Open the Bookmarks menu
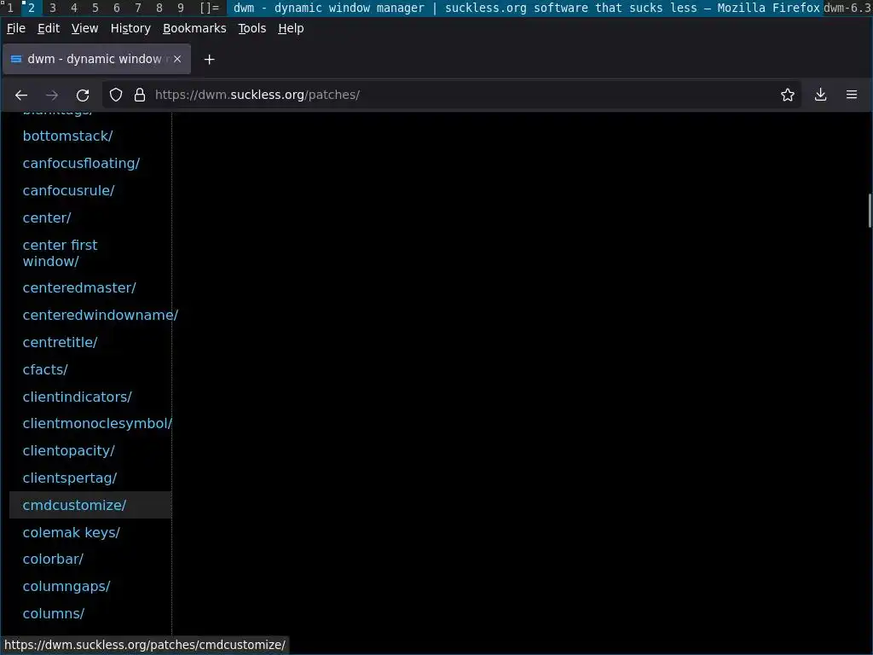This screenshot has width=873, height=655. tap(194, 28)
